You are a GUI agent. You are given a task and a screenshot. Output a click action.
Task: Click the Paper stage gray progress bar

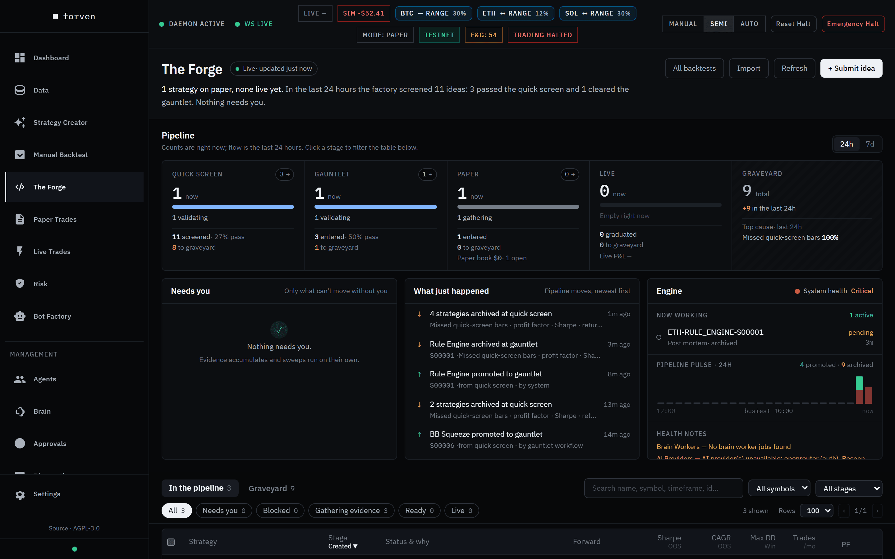(518, 207)
